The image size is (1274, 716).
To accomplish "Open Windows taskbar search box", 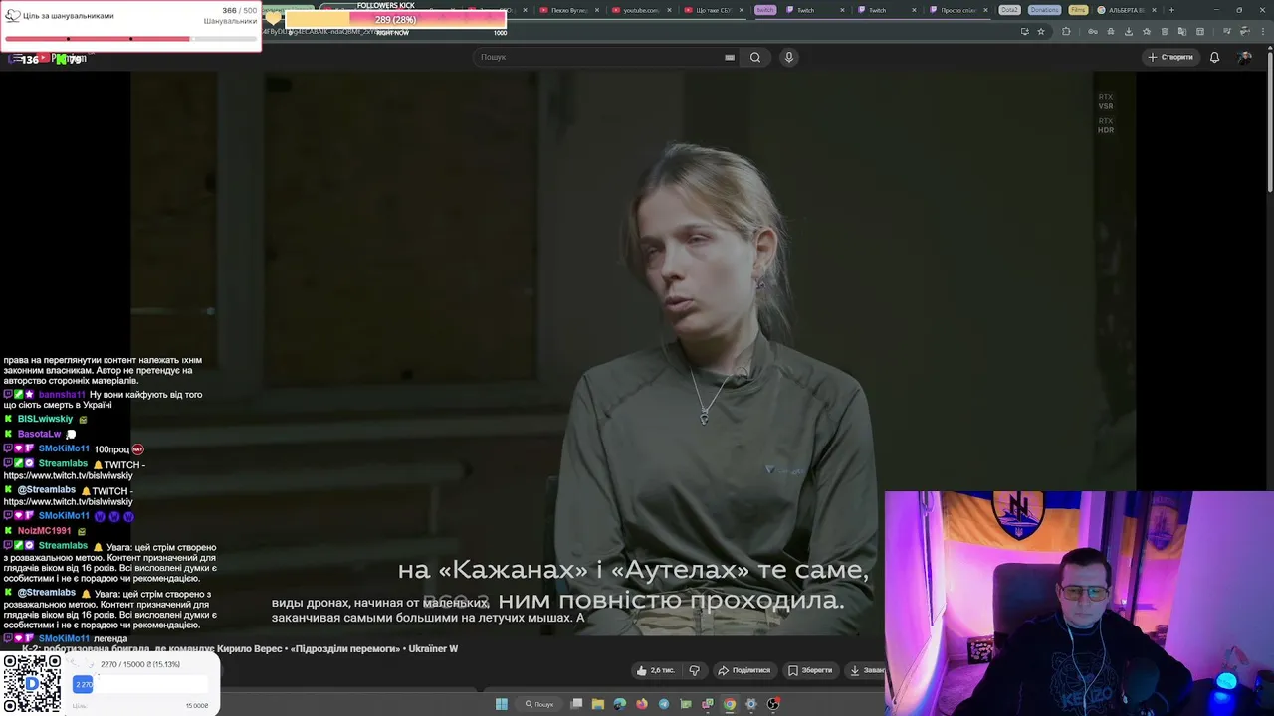I will click(x=539, y=704).
